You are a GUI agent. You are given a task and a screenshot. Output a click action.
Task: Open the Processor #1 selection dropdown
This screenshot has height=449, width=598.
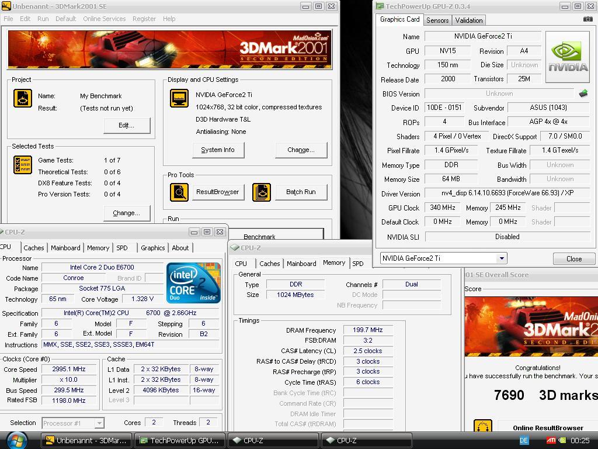tap(99, 423)
